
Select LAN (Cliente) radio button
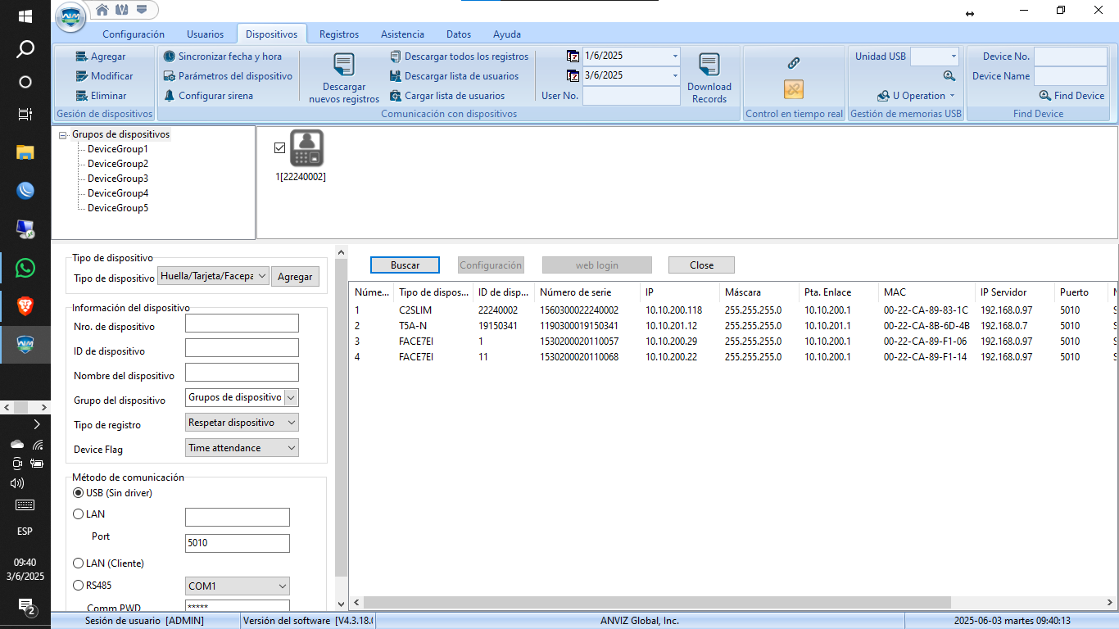coord(79,563)
